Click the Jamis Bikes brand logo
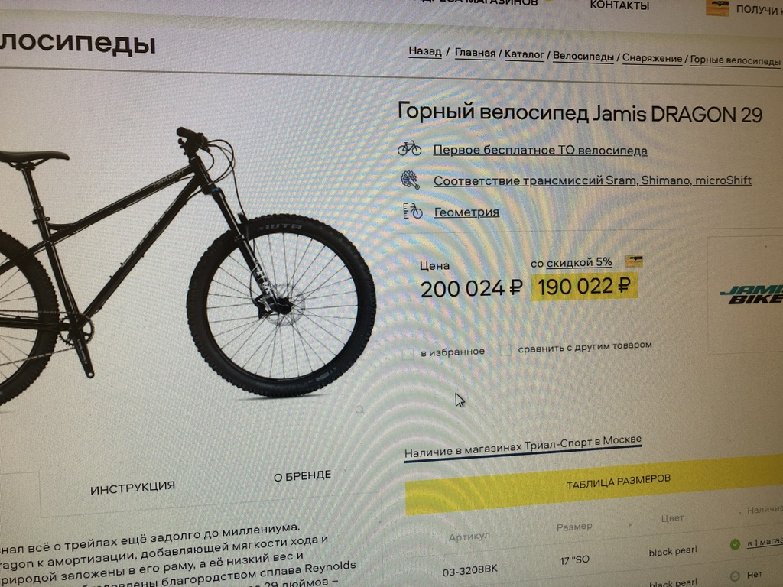This screenshot has width=783, height=587. point(752,294)
